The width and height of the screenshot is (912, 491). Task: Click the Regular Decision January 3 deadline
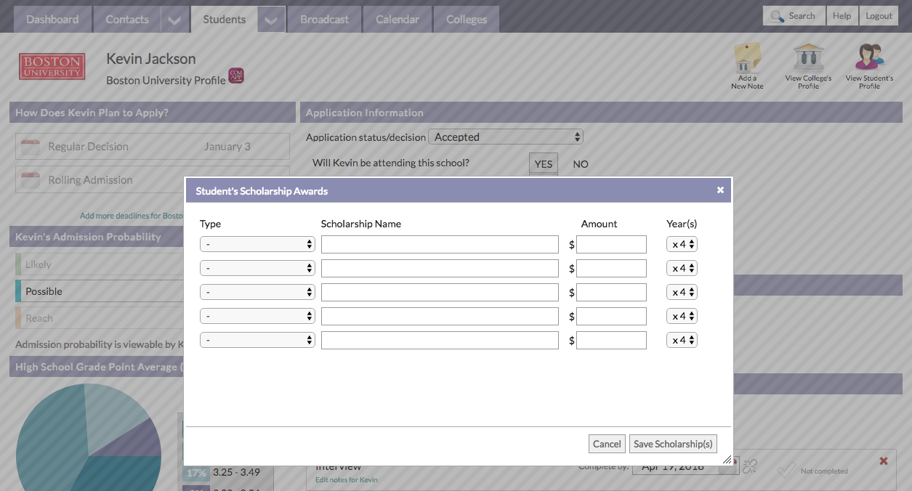[x=153, y=147]
